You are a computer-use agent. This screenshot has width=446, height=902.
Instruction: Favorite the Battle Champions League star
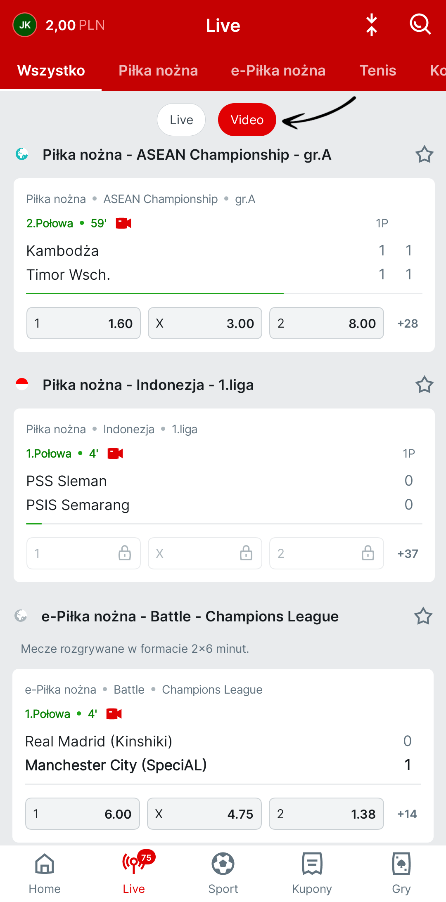click(x=423, y=616)
